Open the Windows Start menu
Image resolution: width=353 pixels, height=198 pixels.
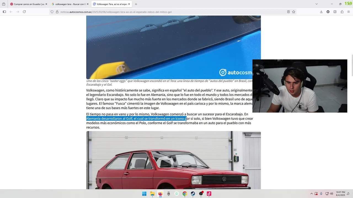coord(144,194)
